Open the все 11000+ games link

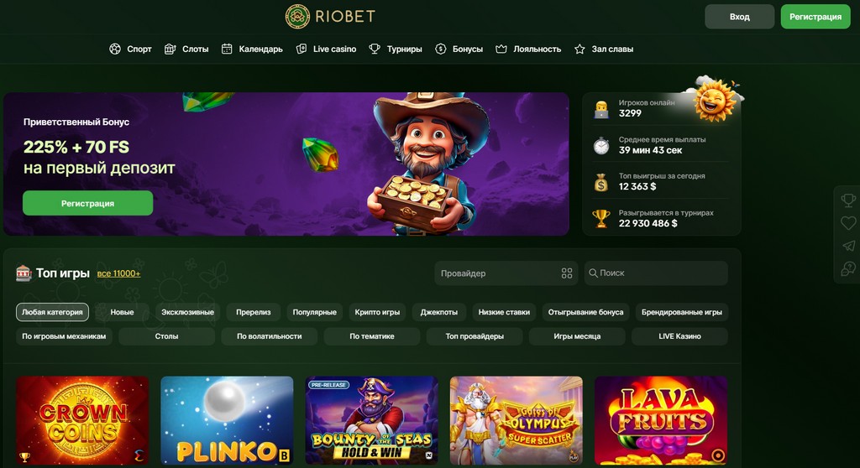point(118,273)
